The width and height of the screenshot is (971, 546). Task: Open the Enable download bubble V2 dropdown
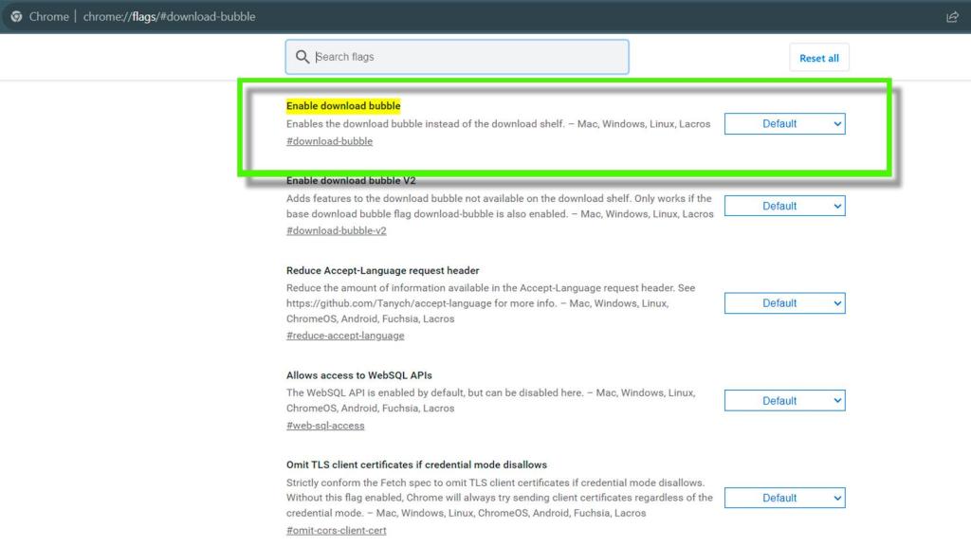784,206
